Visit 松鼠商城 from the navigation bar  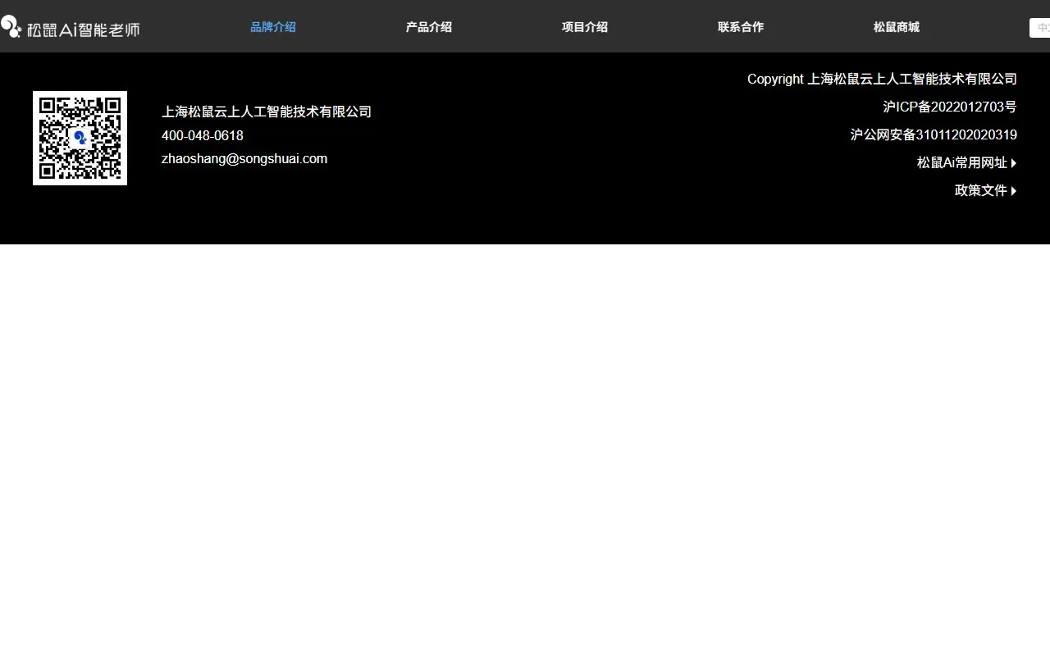pyautogui.click(x=896, y=27)
